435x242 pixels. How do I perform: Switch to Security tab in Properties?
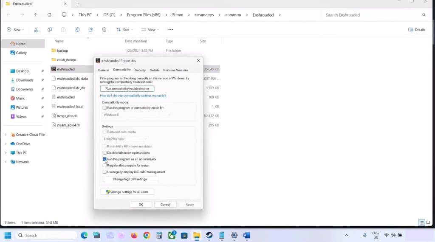140,70
